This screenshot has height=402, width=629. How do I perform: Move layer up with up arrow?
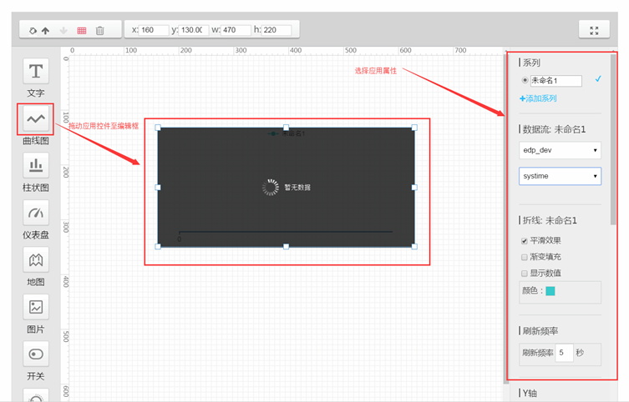coord(46,30)
